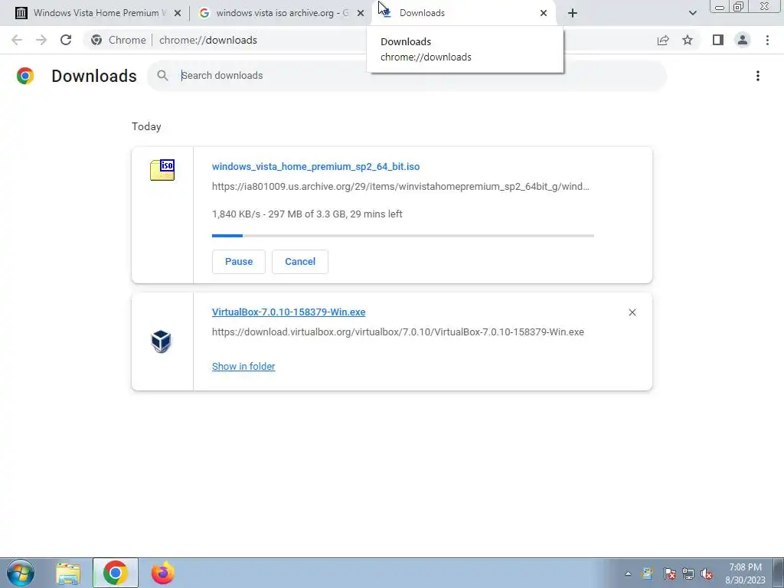Open the side panel icon
The image size is (784, 588).
718,40
